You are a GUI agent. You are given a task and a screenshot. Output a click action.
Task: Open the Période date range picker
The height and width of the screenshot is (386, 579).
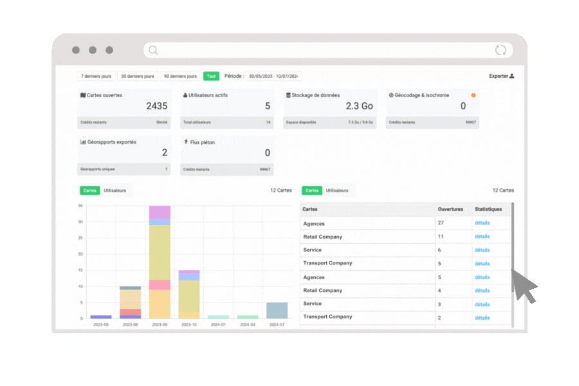click(274, 76)
